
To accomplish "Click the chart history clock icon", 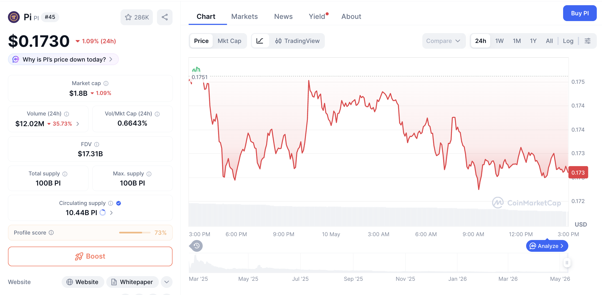I will 196,246.
